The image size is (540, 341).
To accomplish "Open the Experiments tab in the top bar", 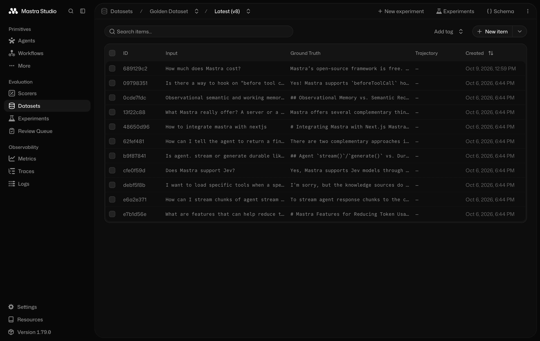I will (455, 11).
